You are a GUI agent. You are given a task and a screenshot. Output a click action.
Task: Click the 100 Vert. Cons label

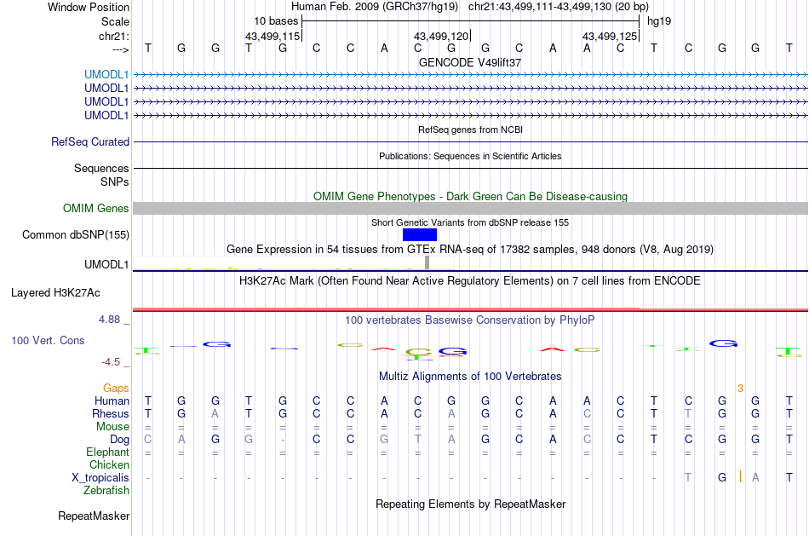pyautogui.click(x=48, y=340)
